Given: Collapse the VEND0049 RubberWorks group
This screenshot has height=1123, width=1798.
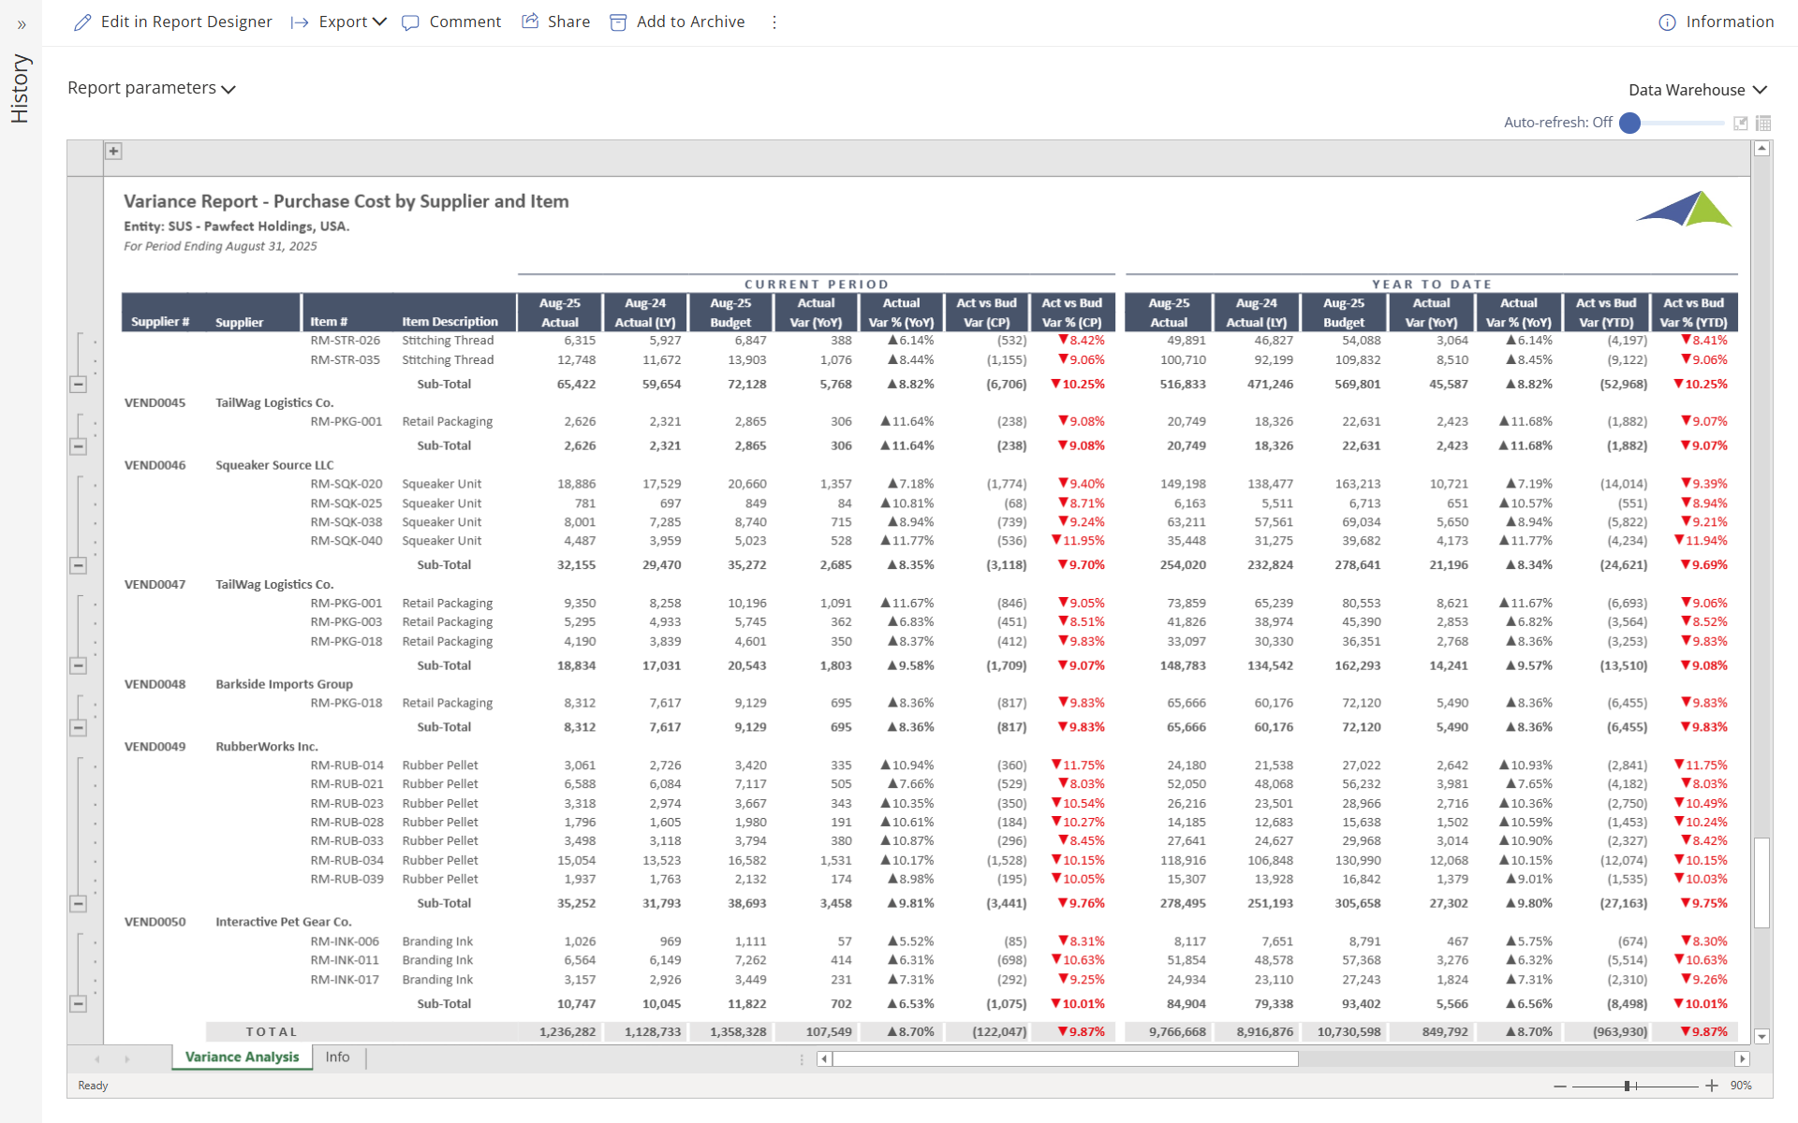Looking at the screenshot, I should click(x=79, y=903).
